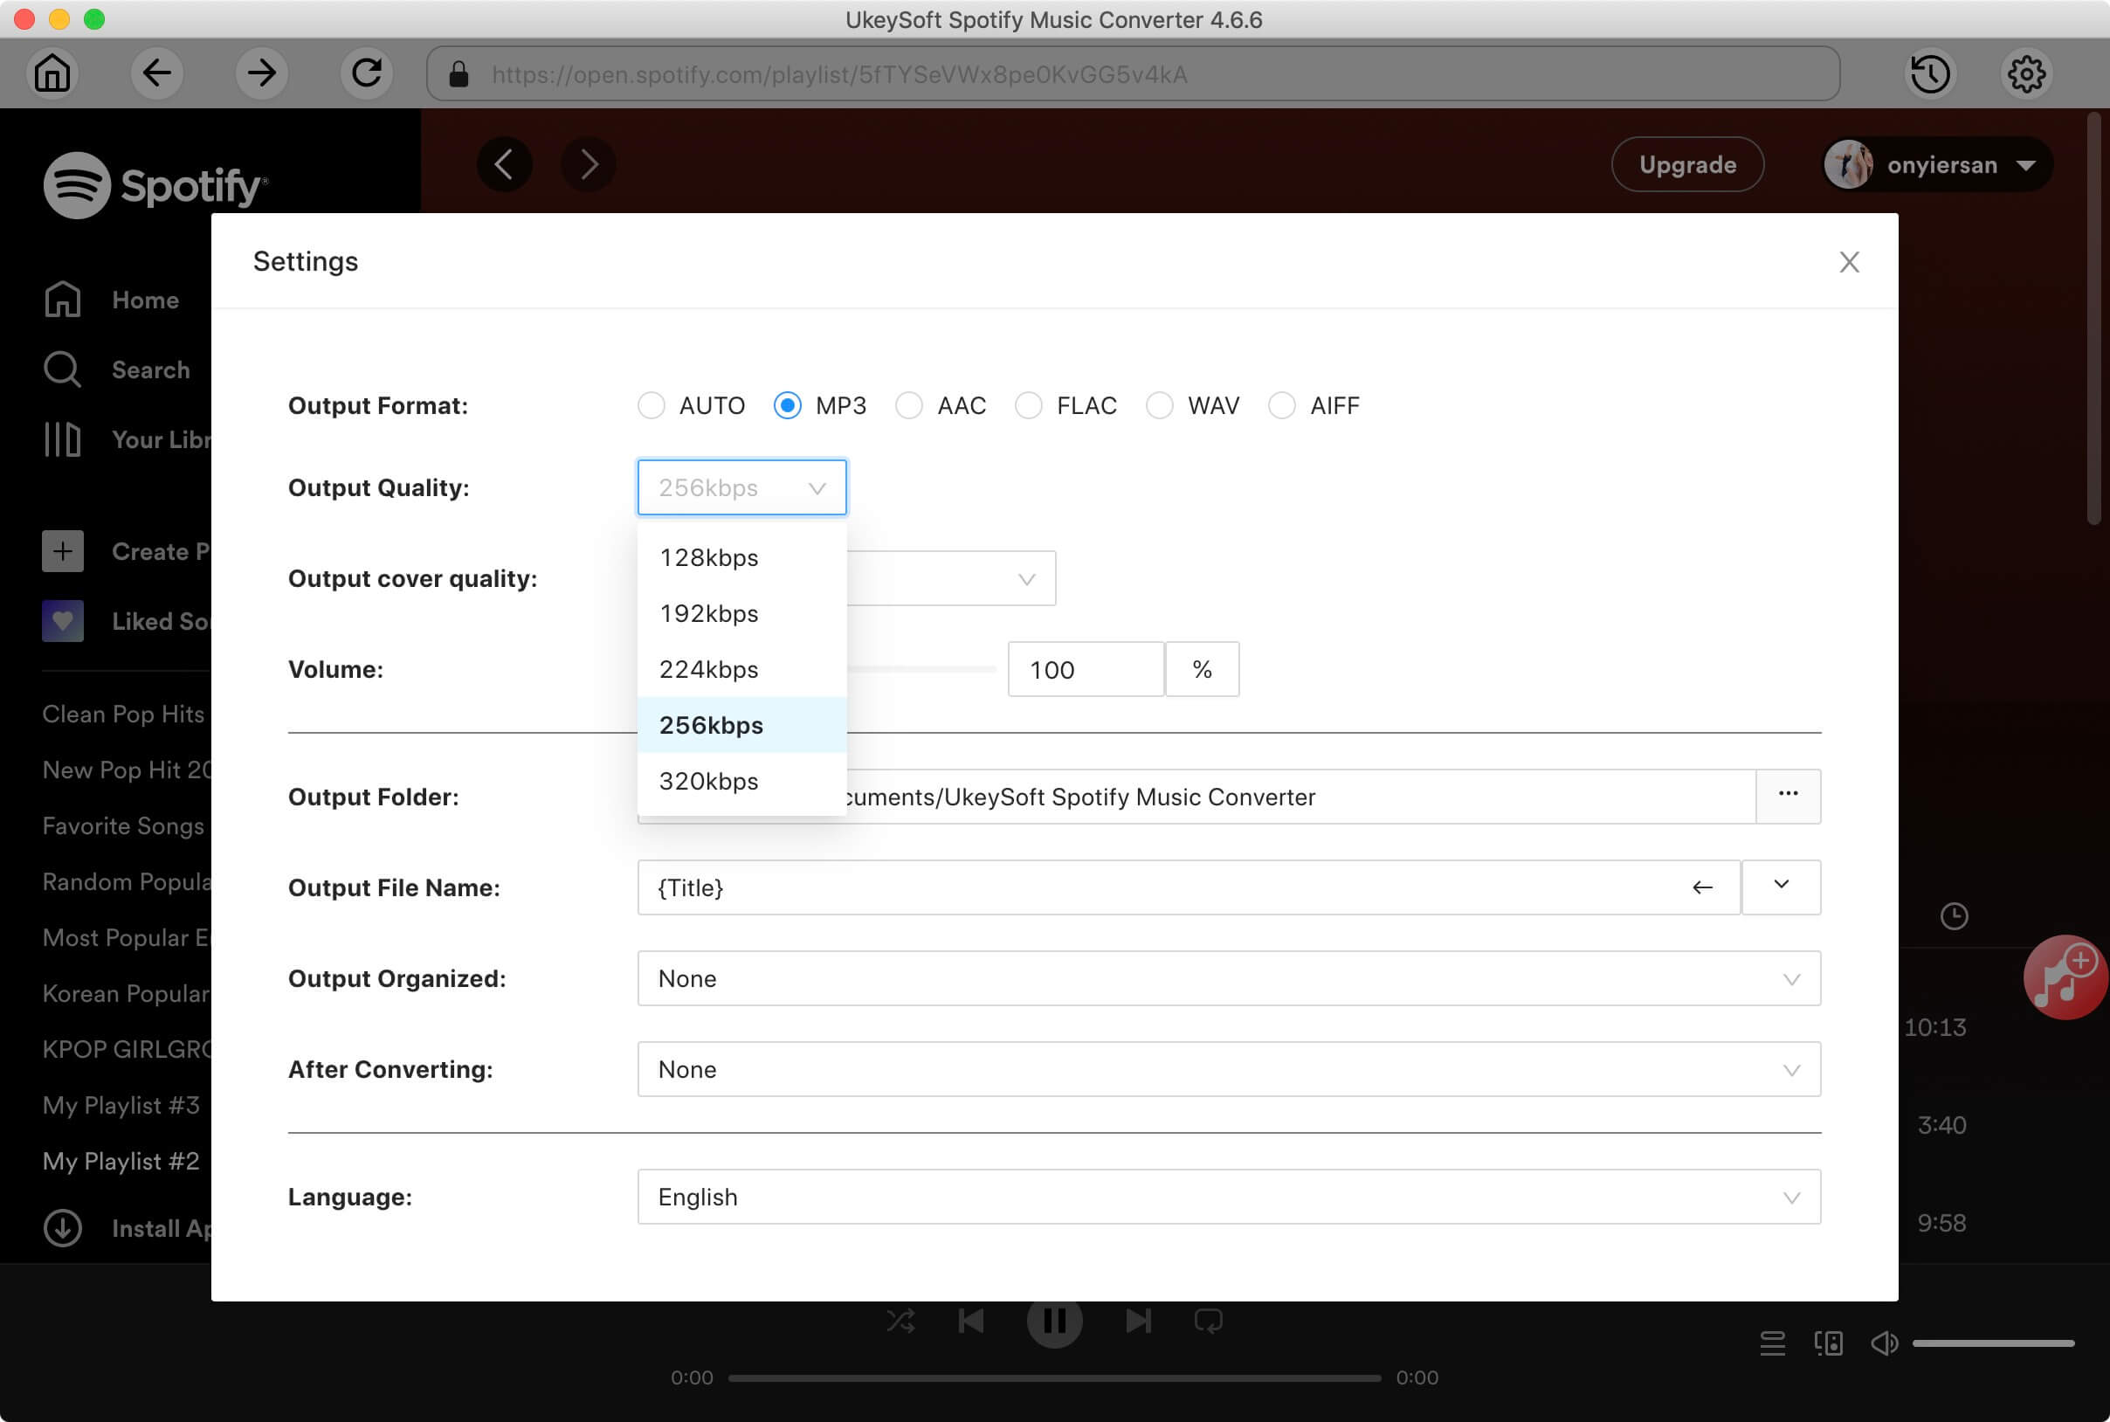Click the pause playback control button

click(1055, 1321)
